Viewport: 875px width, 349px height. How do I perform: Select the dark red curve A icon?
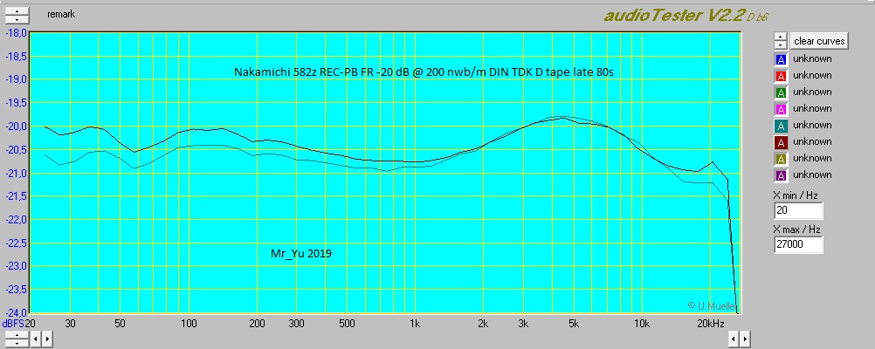pyautogui.click(x=781, y=142)
